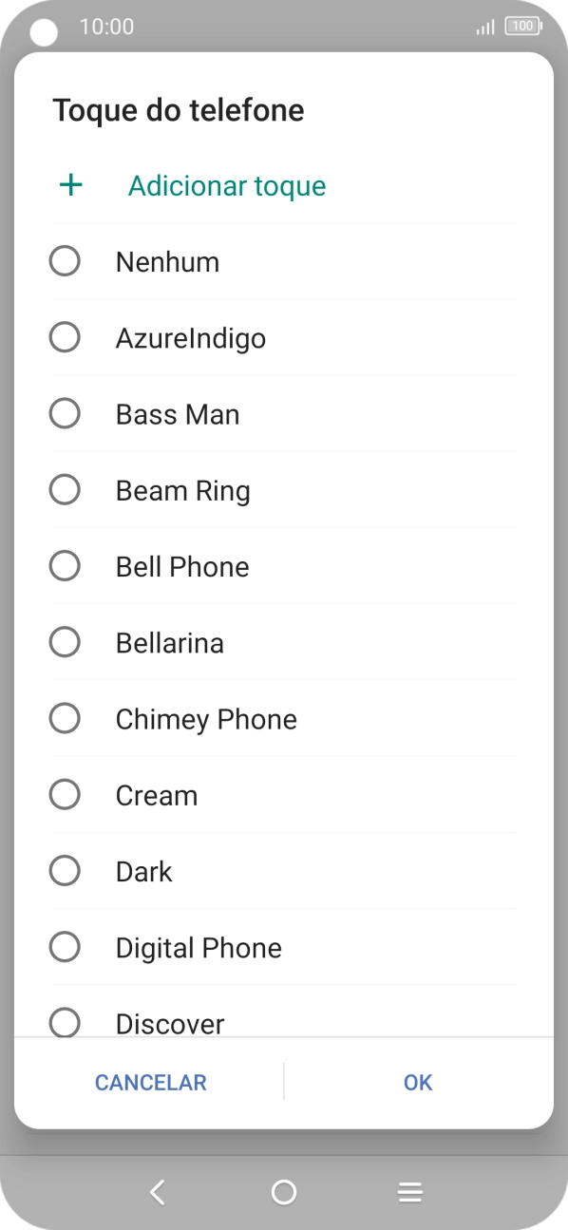Confirm selection with the OK button
The width and height of the screenshot is (568, 1230).
tap(416, 1082)
